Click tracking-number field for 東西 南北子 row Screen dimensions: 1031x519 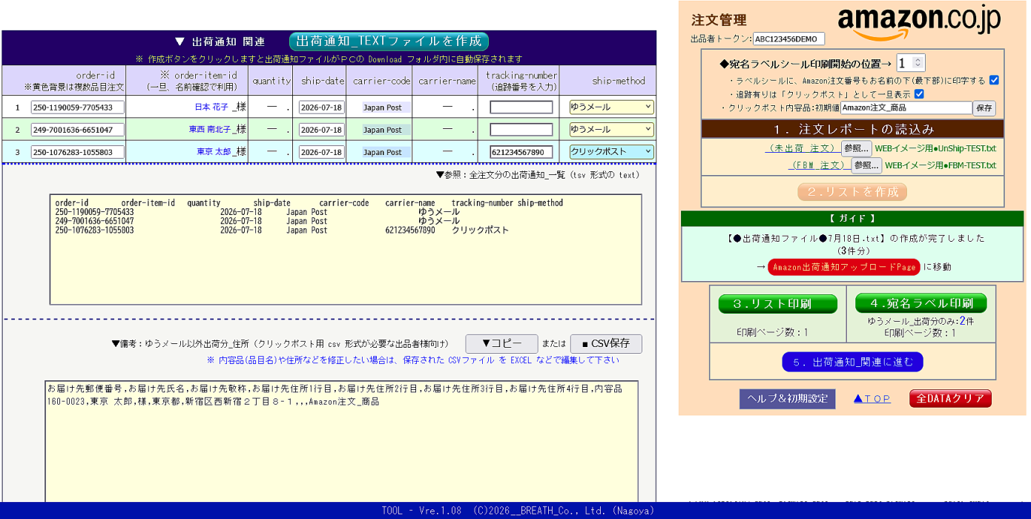(x=521, y=130)
